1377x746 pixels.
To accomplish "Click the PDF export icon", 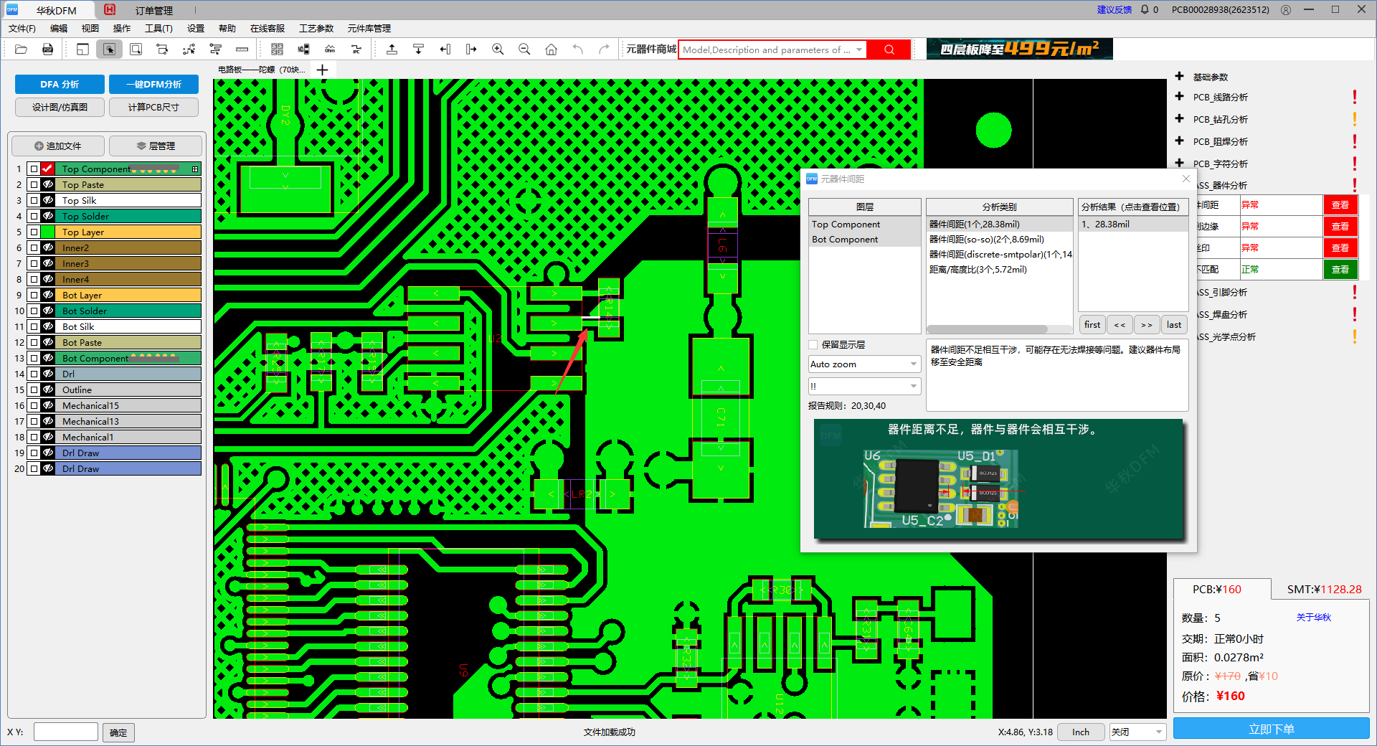I will coord(48,49).
